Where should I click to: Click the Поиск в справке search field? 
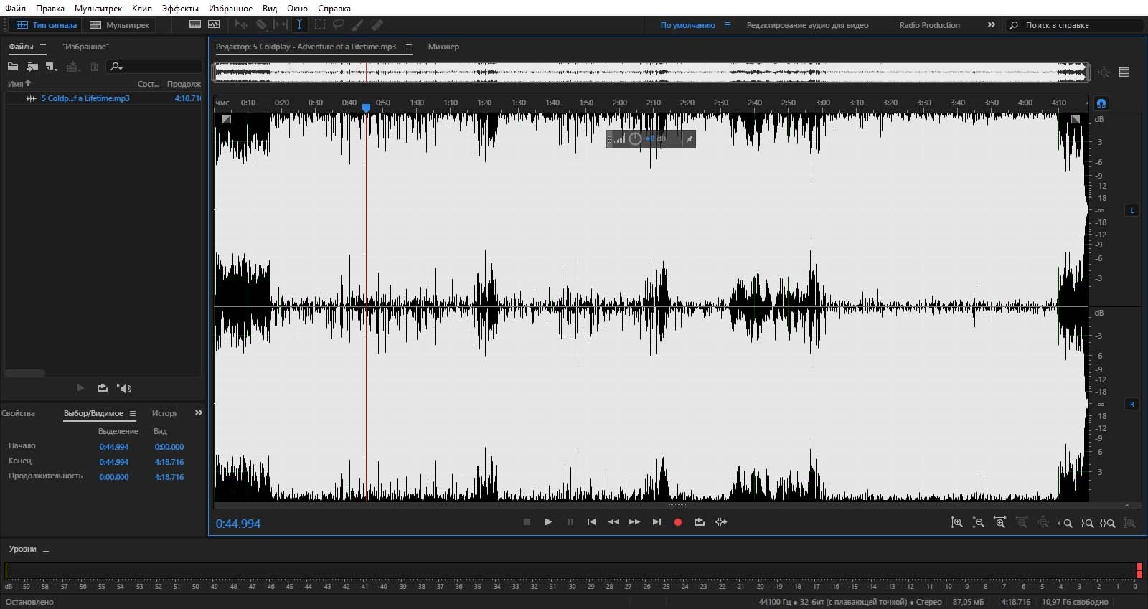click(1074, 25)
